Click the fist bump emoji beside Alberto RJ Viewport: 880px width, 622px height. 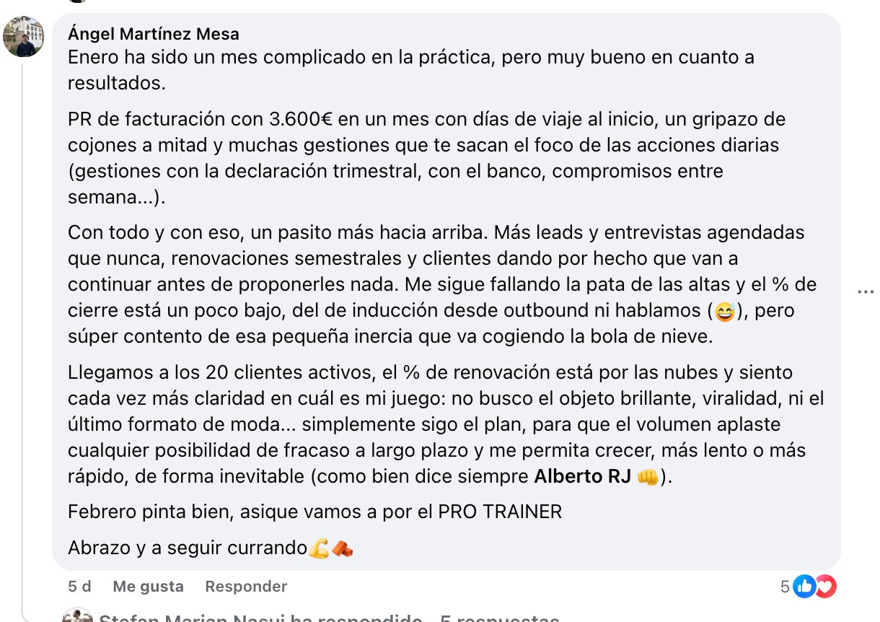[648, 478]
